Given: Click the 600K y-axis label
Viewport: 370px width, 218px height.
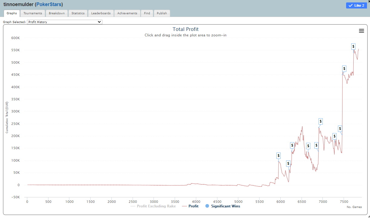Looking at the screenshot, I should click(15, 38).
